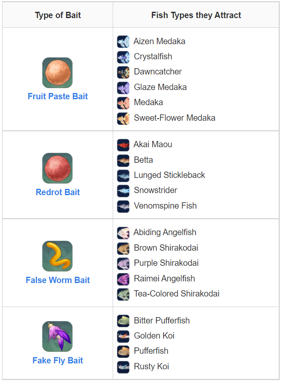Click the Golden Koi fish icon

point(123,336)
